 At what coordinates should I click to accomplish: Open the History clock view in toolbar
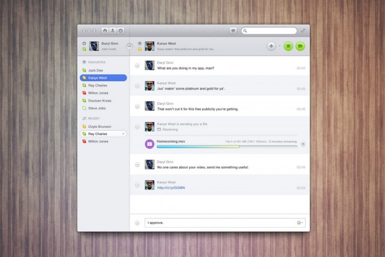[x=121, y=31]
